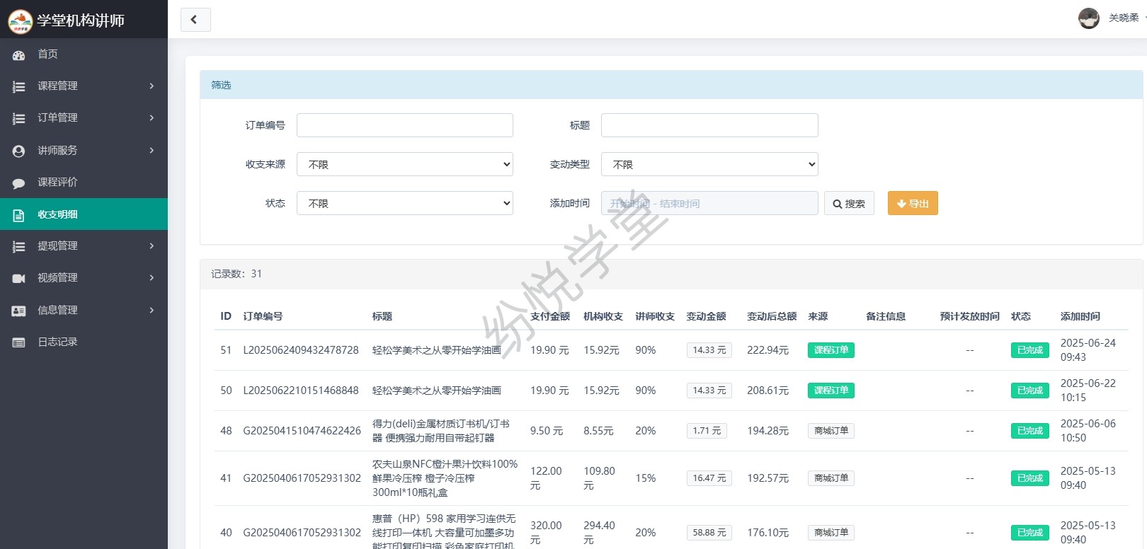Expand the 提现管理 sidebar menu
This screenshot has height=549, width=1147.
coord(84,245)
